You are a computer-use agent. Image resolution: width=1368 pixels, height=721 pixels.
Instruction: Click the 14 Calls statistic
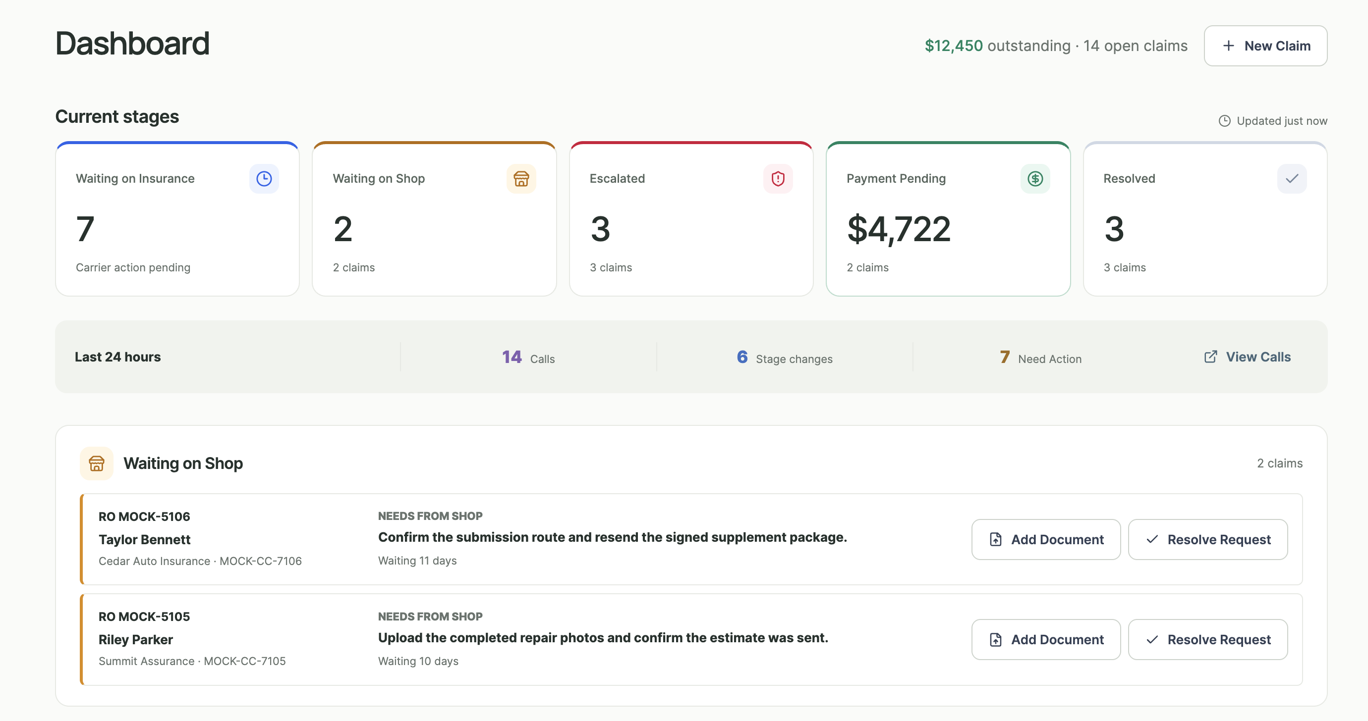click(528, 358)
